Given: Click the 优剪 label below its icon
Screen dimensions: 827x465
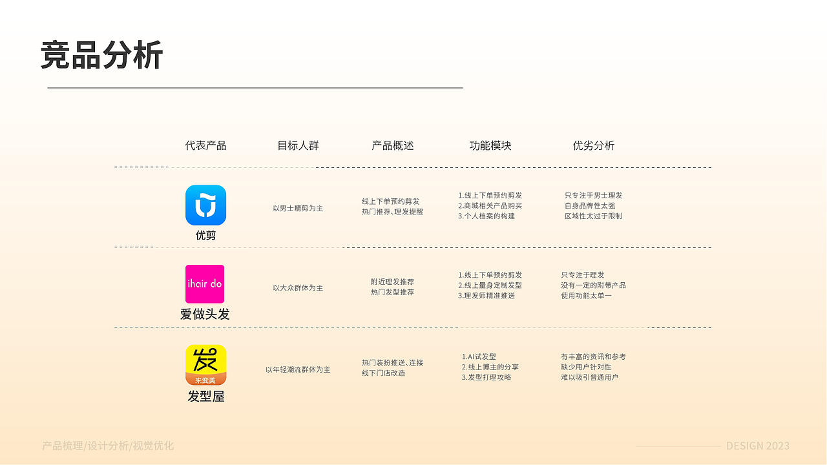Looking at the screenshot, I should 205,236.
